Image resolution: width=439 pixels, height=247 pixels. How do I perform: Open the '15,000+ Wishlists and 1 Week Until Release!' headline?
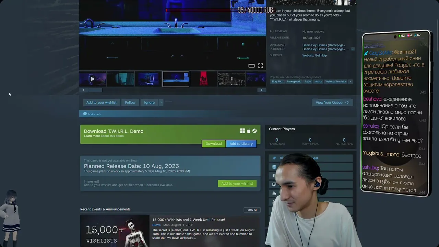189,220
